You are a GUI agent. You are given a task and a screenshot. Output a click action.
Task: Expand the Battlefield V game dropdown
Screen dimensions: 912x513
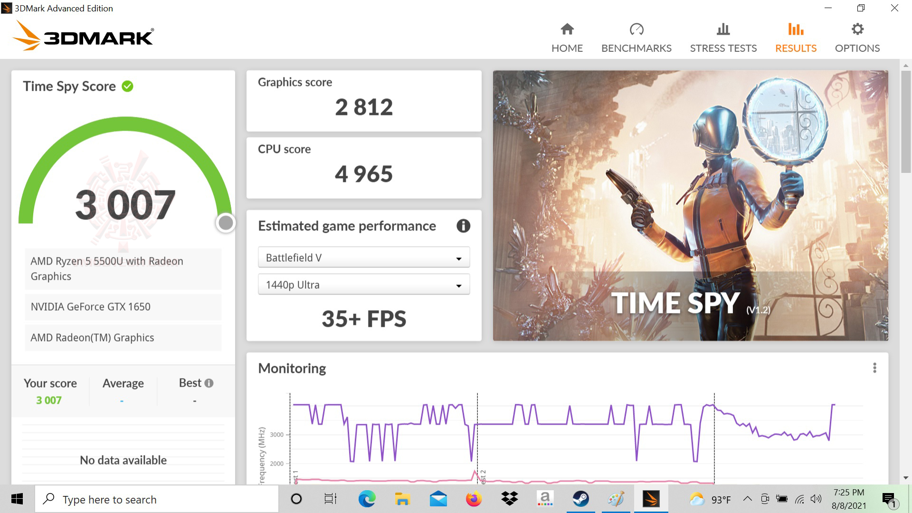tap(363, 257)
